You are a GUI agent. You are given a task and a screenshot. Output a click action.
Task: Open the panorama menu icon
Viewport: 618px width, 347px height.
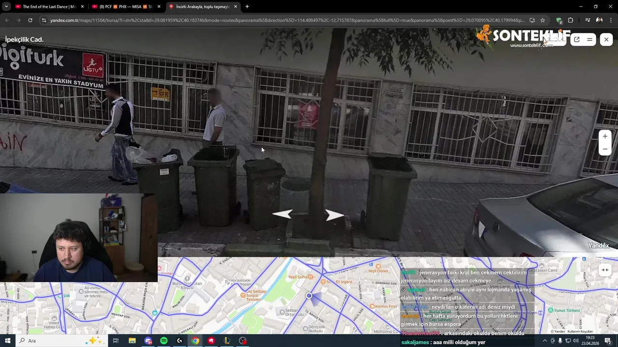tap(590, 40)
